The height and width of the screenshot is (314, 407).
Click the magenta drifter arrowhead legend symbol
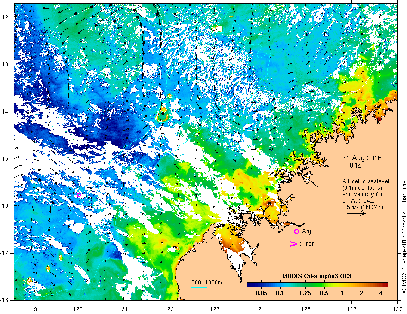293,244
